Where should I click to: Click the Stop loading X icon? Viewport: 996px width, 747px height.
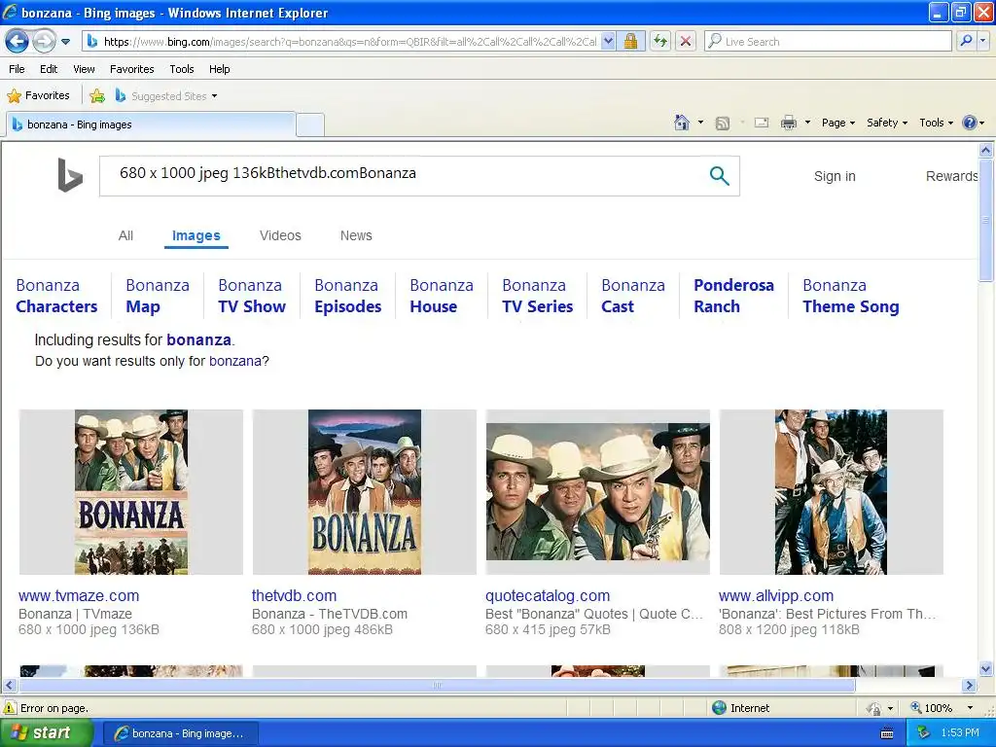click(x=686, y=42)
